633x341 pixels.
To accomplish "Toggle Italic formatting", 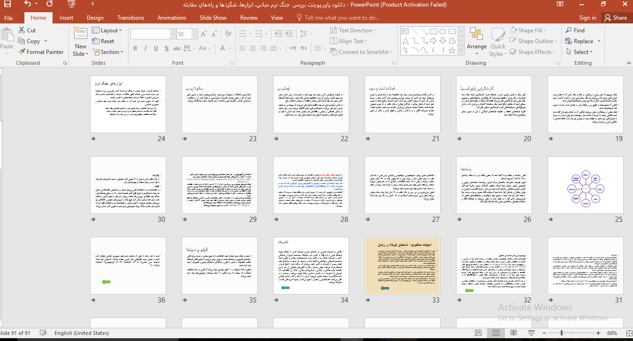I will click(x=145, y=48).
